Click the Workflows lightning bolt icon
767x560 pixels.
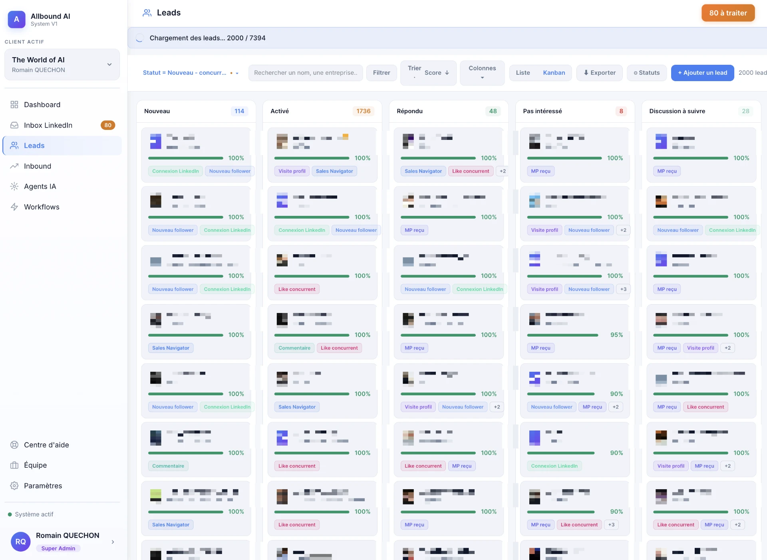(x=14, y=207)
